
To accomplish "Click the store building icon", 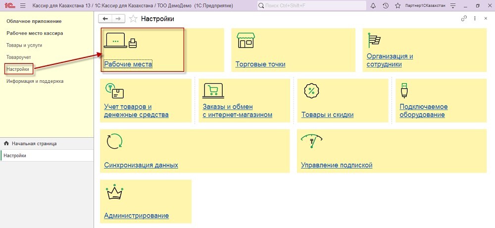I will pos(246,40).
